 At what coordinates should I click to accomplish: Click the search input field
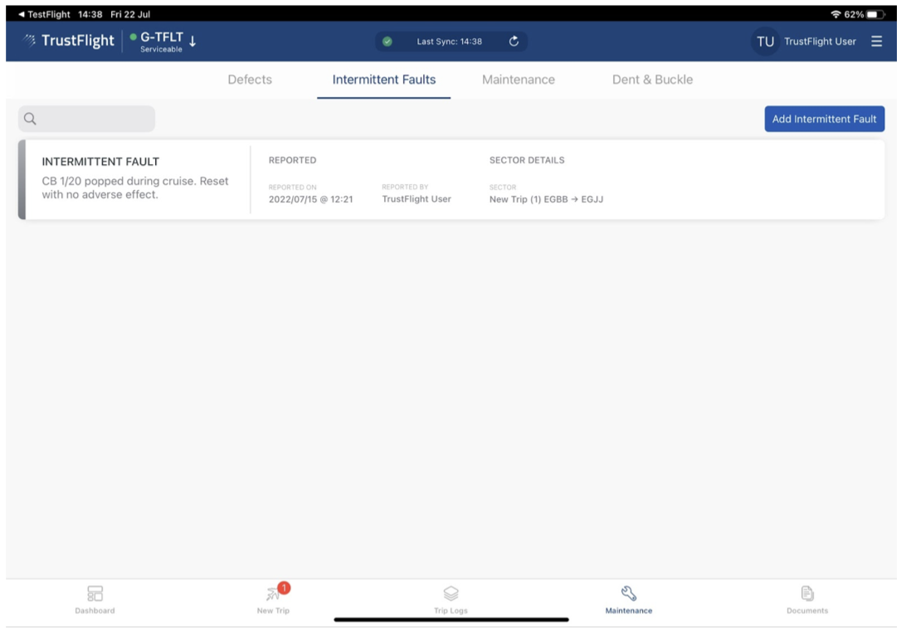click(86, 119)
